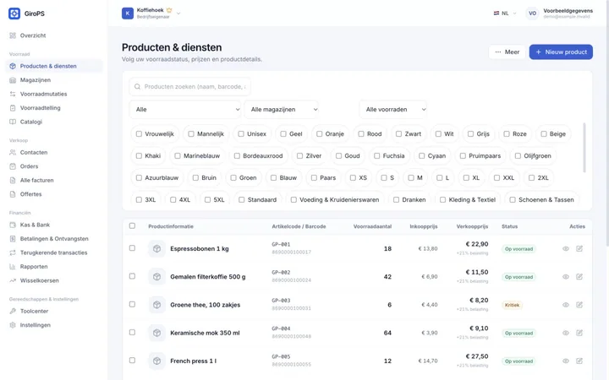Tick the Zwart color filter checkbox
Image resolution: width=609 pixels, height=380 pixels.
tap(398, 133)
